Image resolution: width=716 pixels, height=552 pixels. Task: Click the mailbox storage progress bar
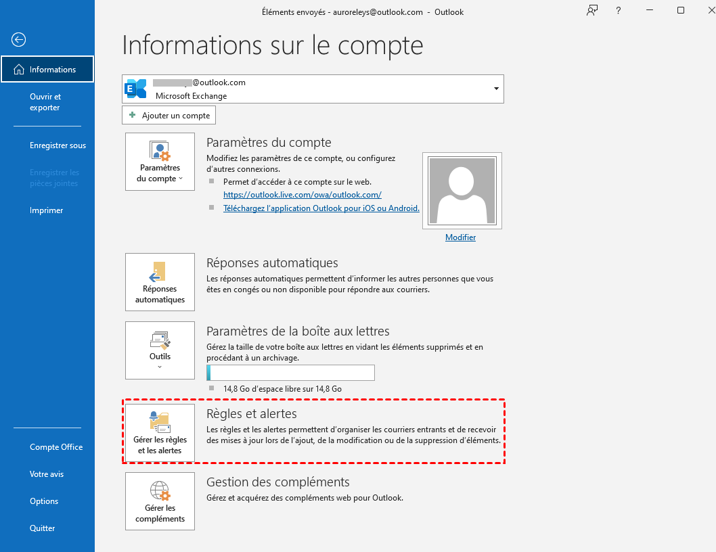point(290,373)
